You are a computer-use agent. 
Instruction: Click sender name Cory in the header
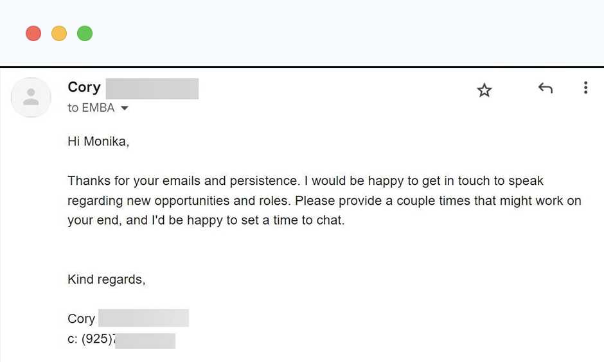point(84,87)
